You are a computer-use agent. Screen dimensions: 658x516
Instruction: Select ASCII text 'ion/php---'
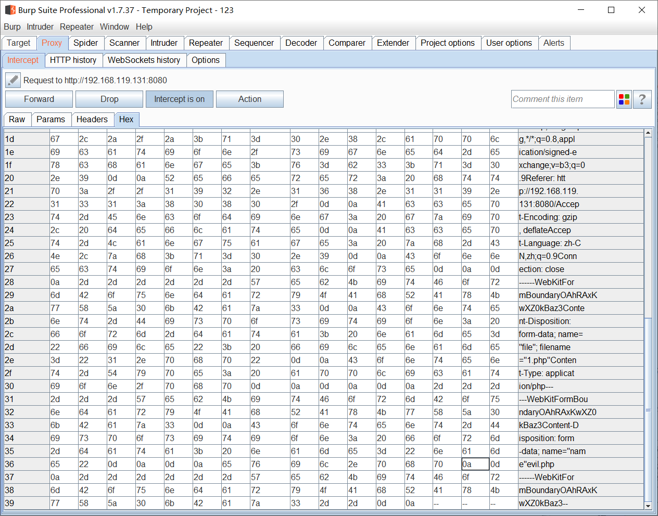coord(536,386)
